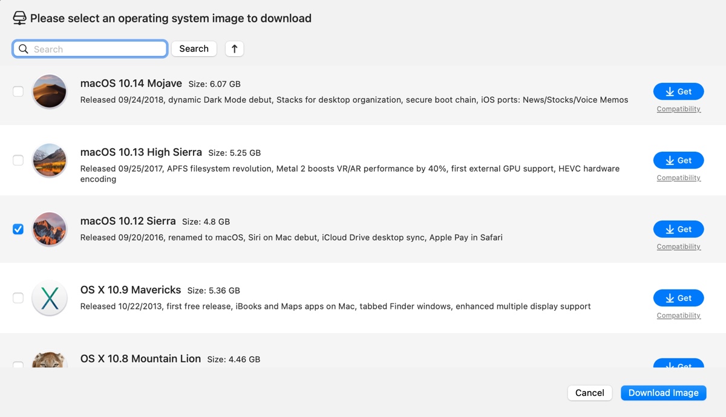Click the disk download icon in the header
The image size is (726, 417).
(x=20, y=18)
